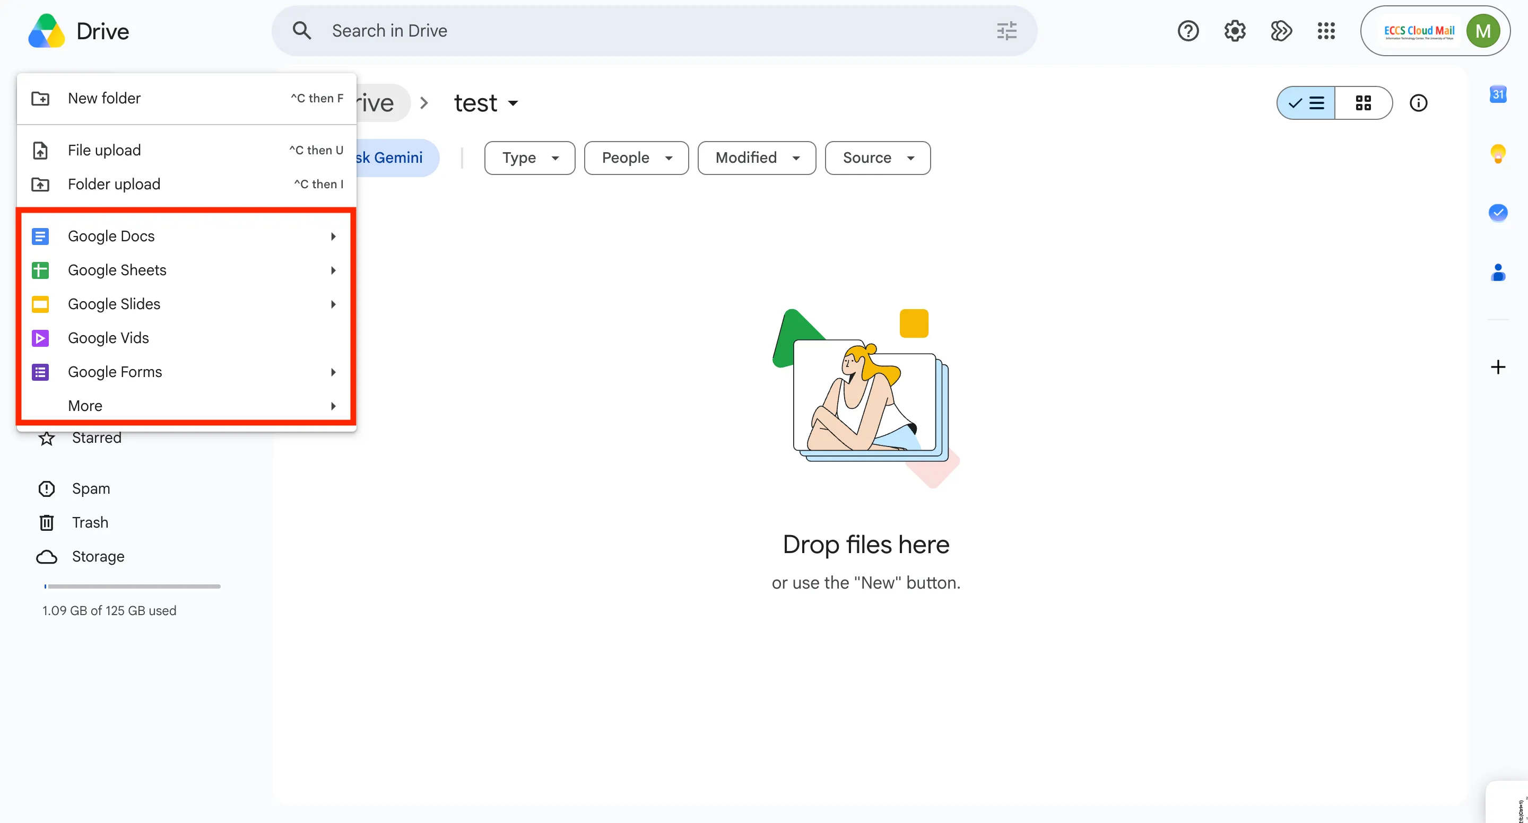Click the Trash bin icon
The height and width of the screenshot is (823, 1528).
tap(46, 522)
